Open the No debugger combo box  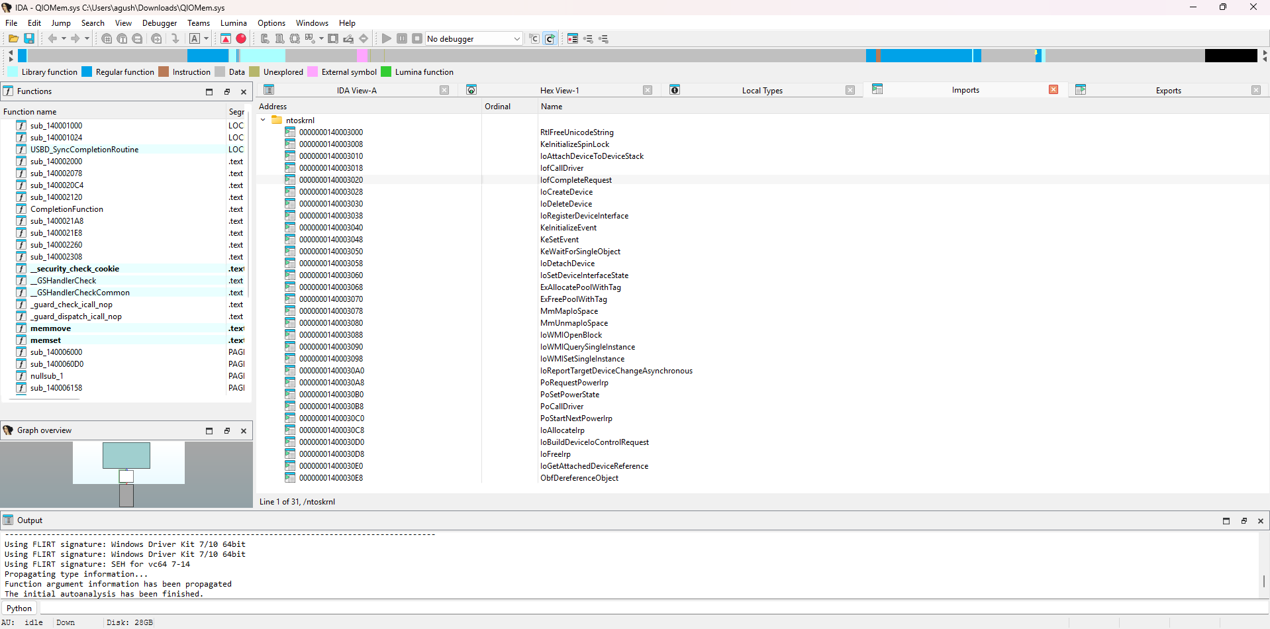click(473, 39)
